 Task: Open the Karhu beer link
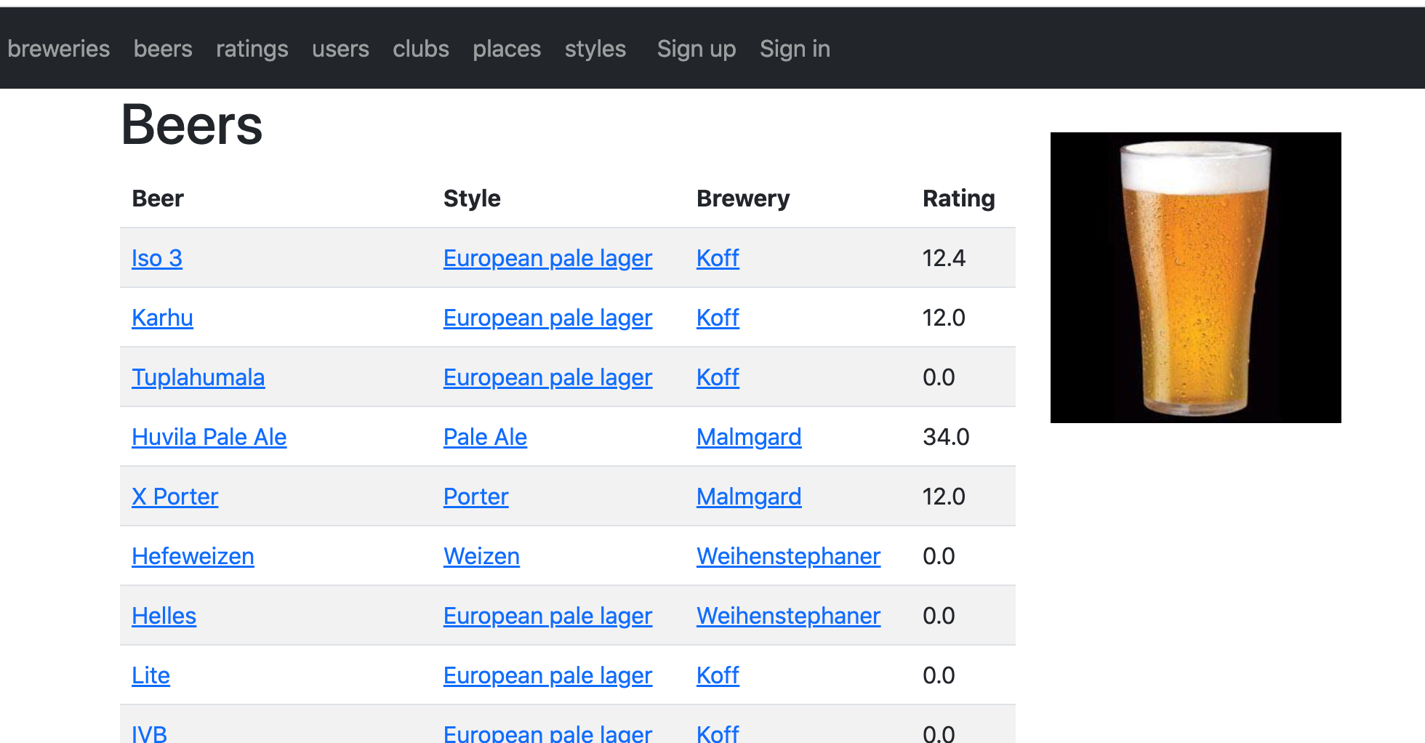162,318
